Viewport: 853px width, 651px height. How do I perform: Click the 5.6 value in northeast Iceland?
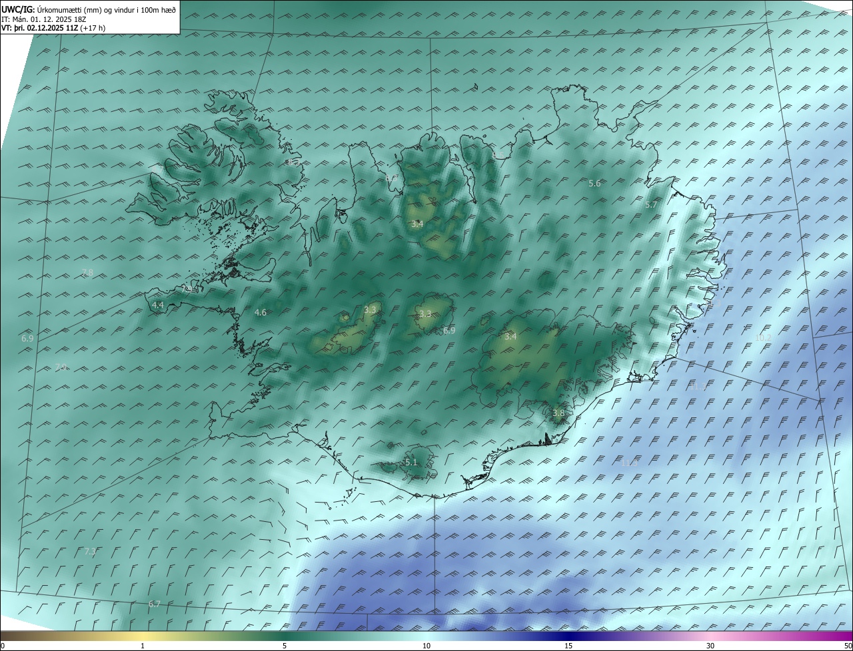pos(594,183)
